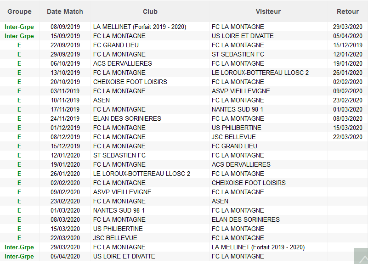The width and height of the screenshot is (368, 264).
Task: Click JSC BELLEVUE in the Visiteur column
Action: coord(233,137)
